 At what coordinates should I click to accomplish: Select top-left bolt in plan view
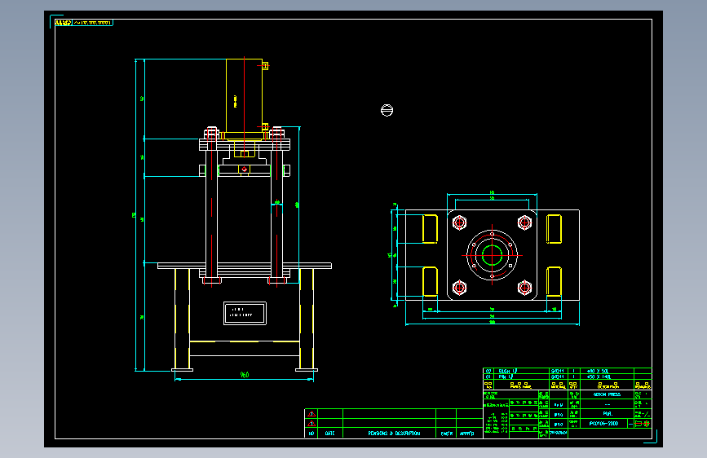click(x=459, y=222)
